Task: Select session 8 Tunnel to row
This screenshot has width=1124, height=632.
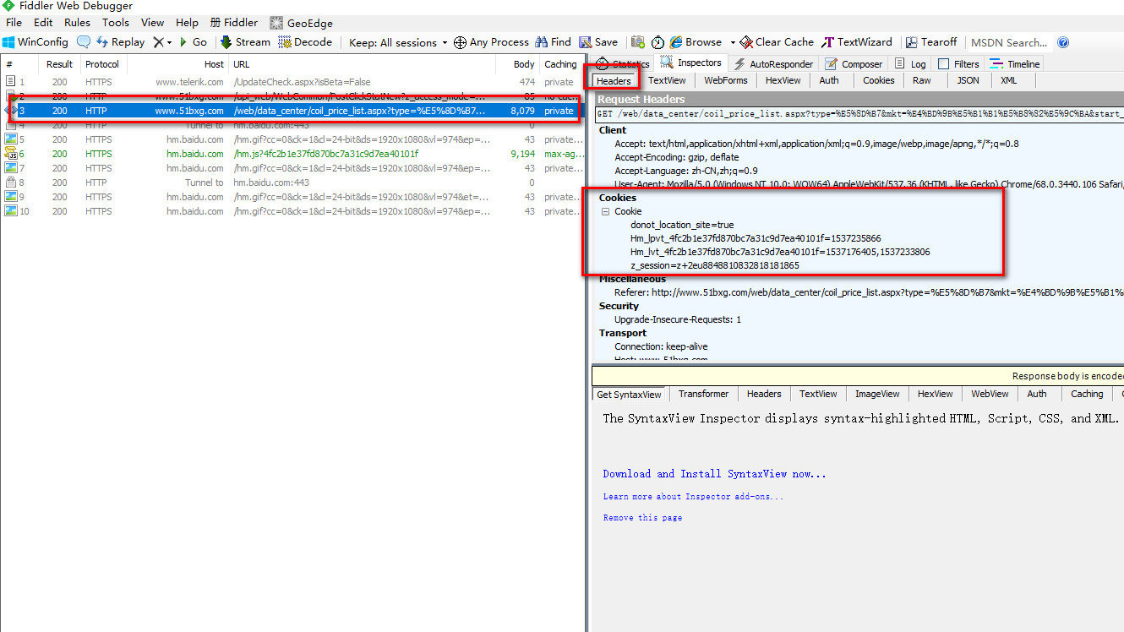Action: 292,183
